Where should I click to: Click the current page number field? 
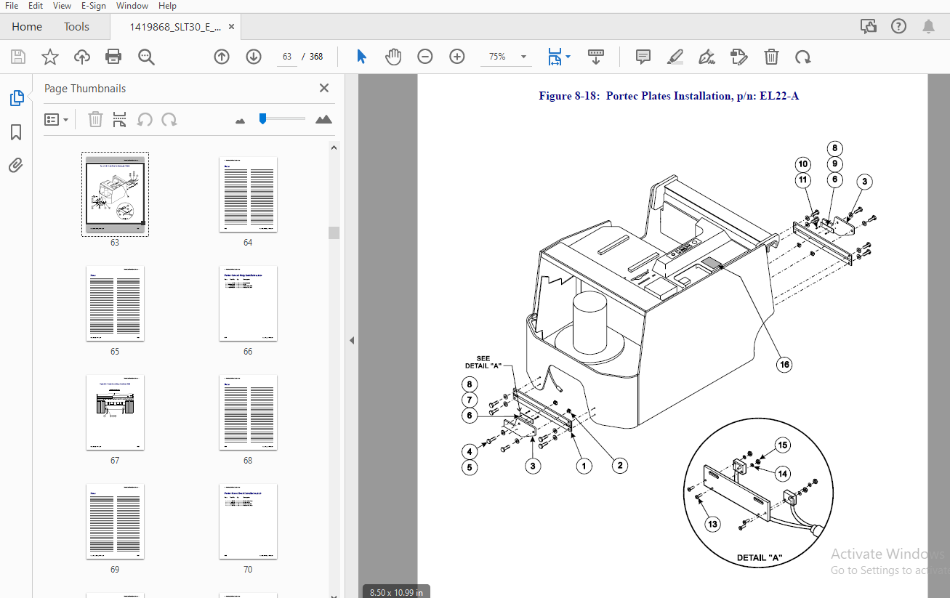click(x=287, y=57)
